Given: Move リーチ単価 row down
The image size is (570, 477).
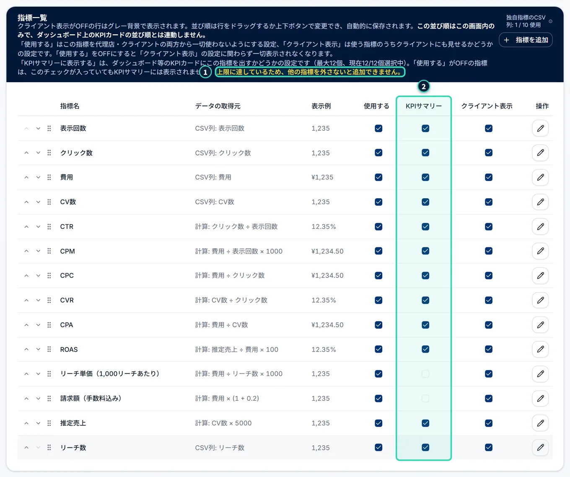Looking at the screenshot, I should tap(38, 374).
